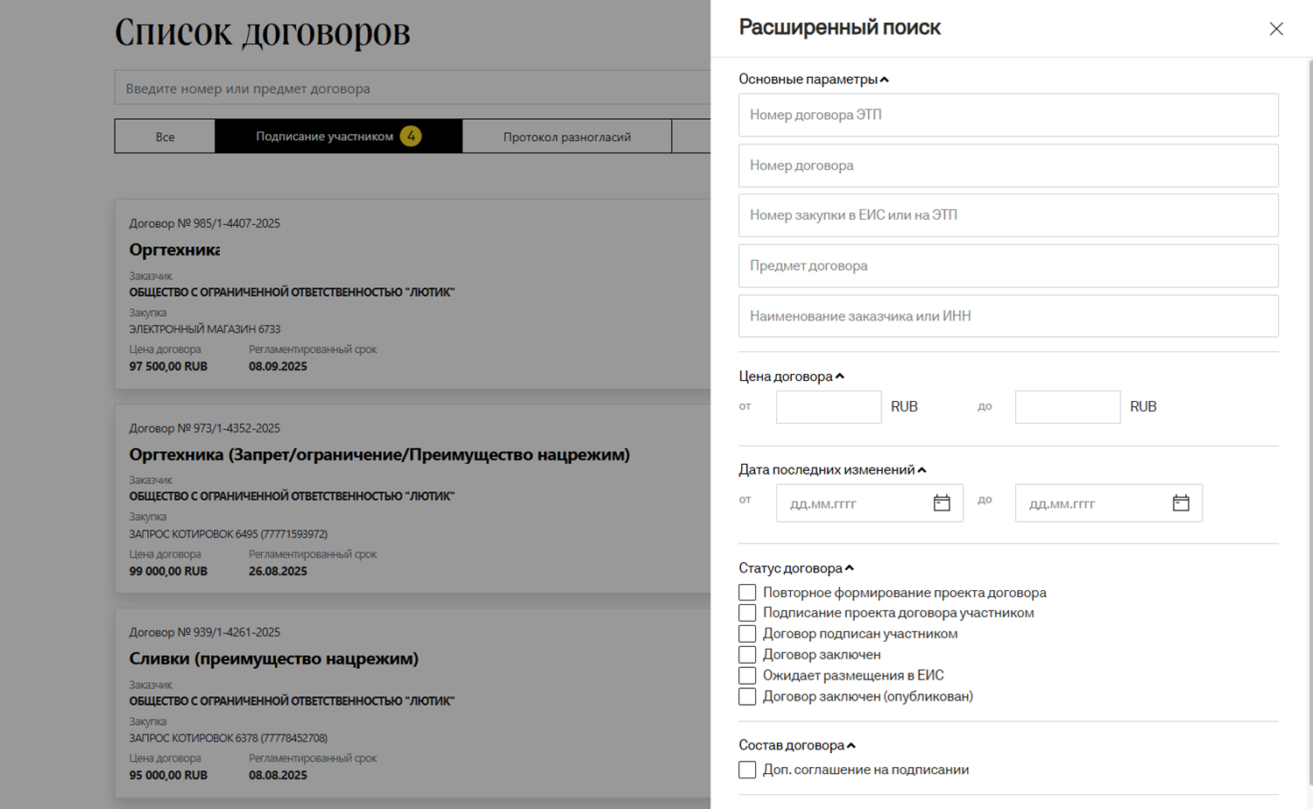Click the minimum price 'от' field
Viewport: 1313px width, 809px height.
coord(828,407)
